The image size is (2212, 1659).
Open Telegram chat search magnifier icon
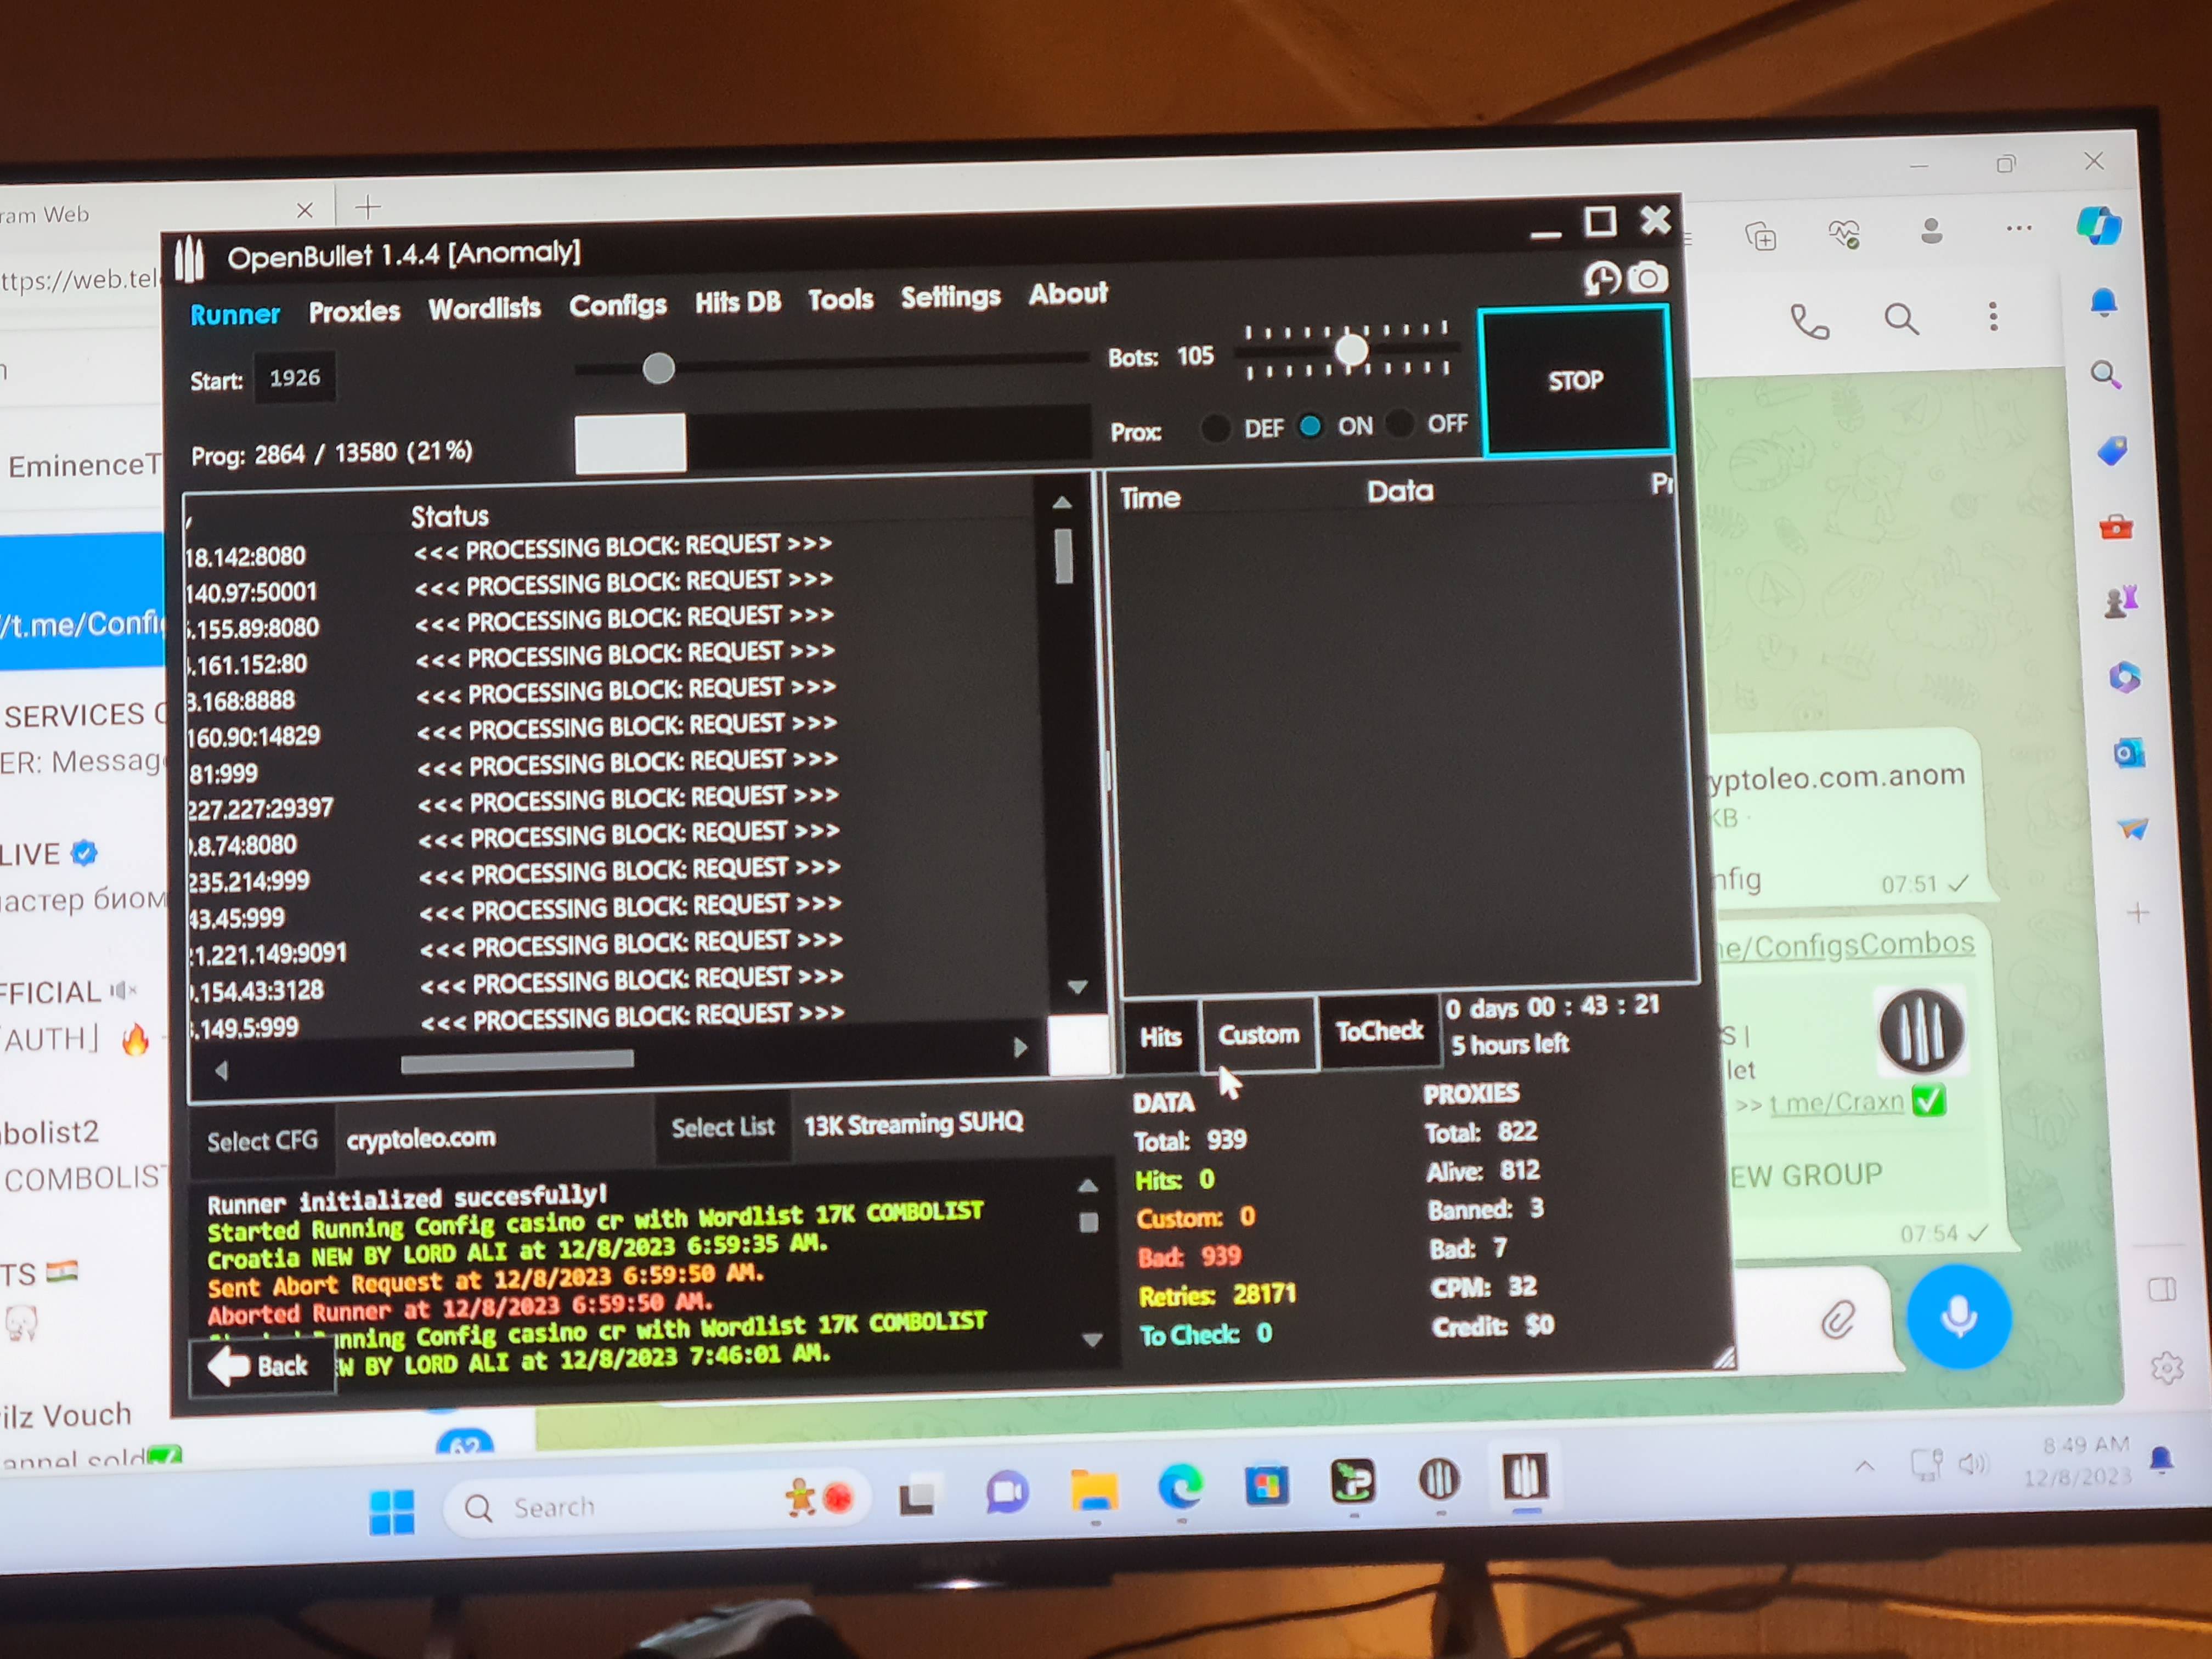pyautogui.click(x=1900, y=320)
